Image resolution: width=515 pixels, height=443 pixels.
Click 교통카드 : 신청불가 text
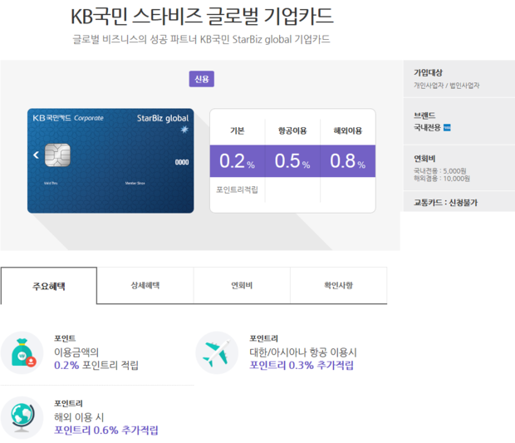(445, 203)
